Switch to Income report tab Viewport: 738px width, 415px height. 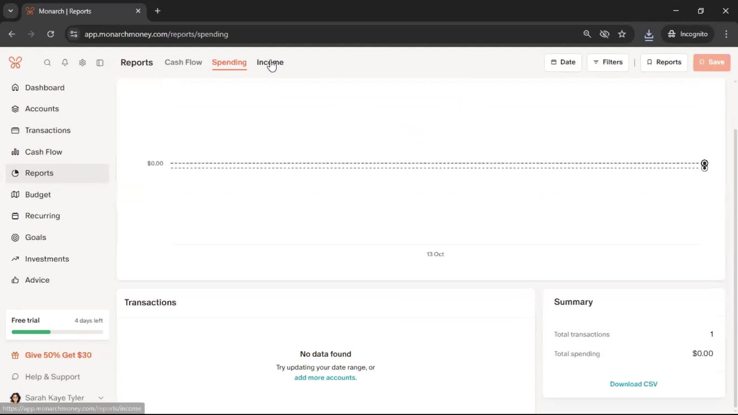270,62
